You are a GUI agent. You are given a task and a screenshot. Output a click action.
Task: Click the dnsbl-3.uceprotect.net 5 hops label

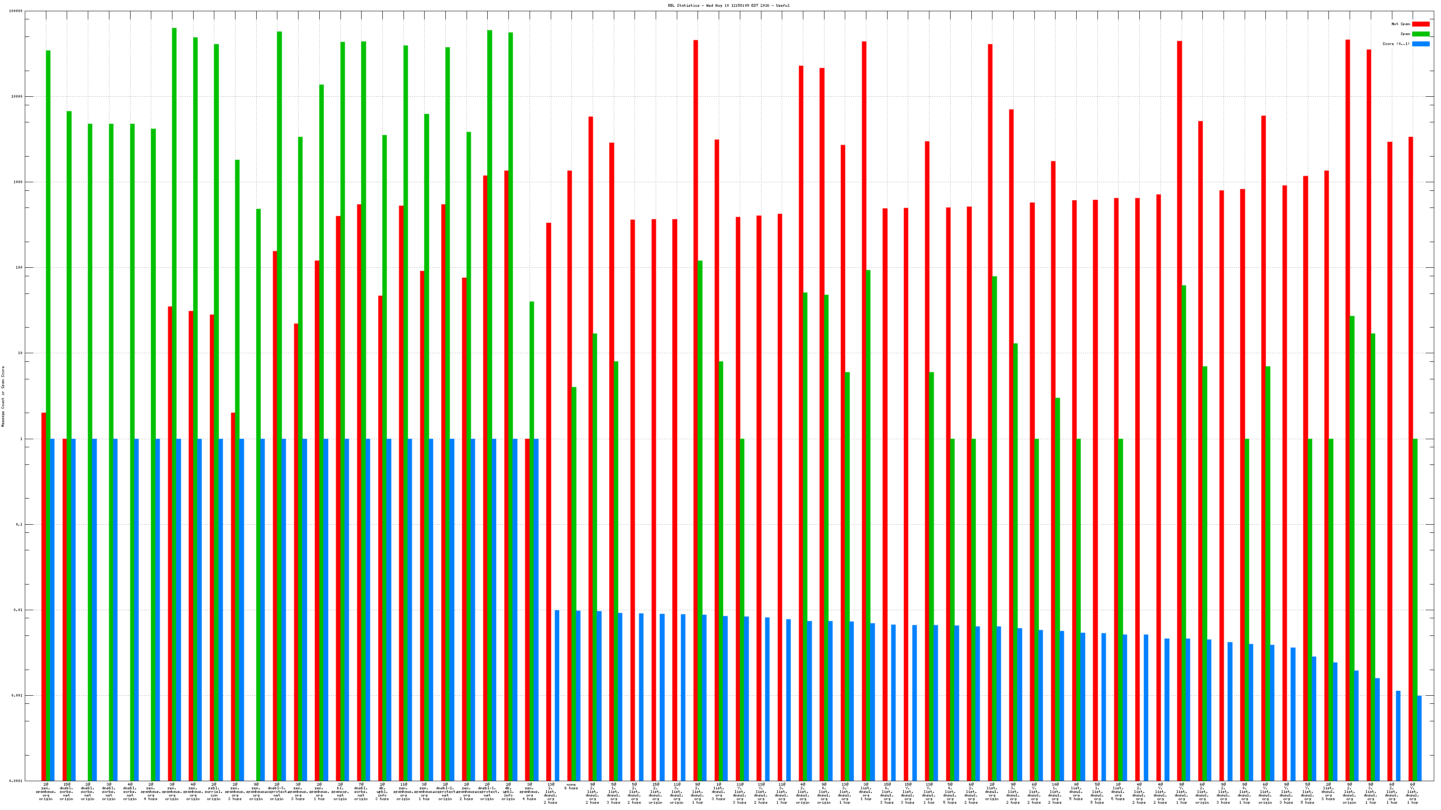[x=277, y=792]
